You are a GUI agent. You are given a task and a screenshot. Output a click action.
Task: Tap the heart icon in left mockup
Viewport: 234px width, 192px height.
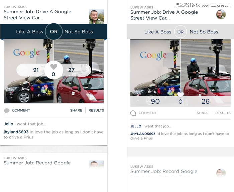point(54,67)
